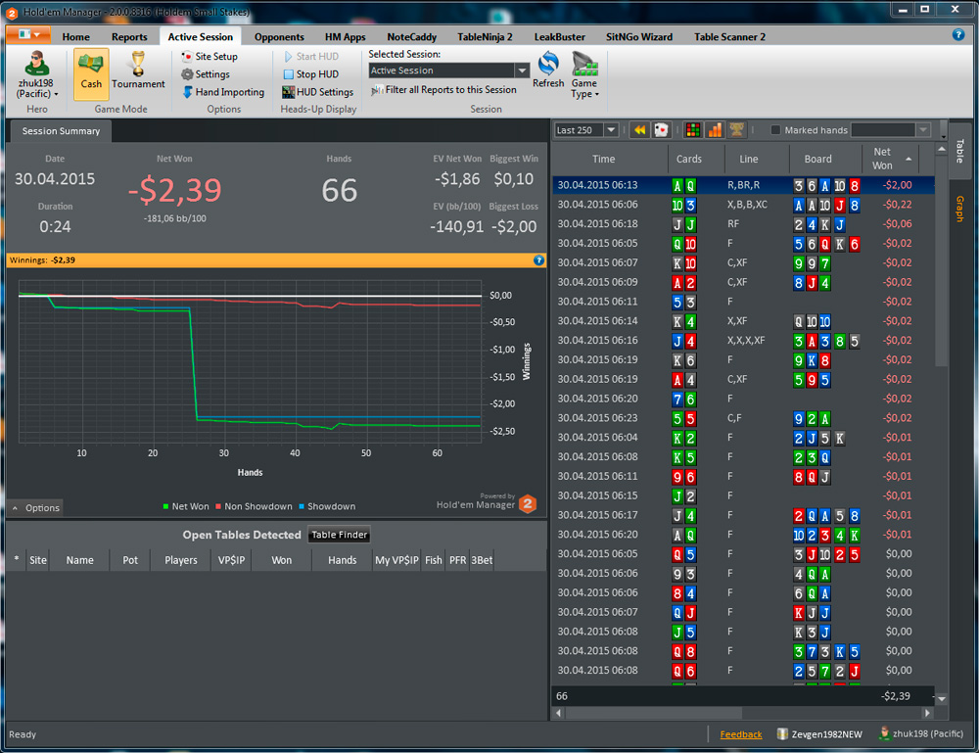
Task: Select Cash game mode icon
Action: pyautogui.click(x=91, y=73)
